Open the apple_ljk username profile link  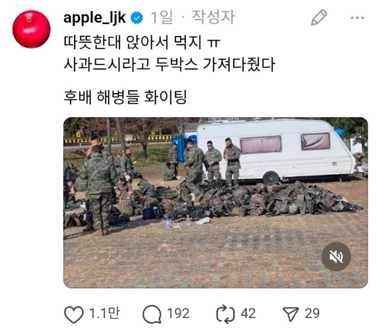coord(94,18)
